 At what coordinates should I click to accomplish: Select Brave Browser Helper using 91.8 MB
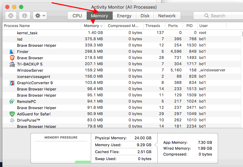tap(122, 108)
